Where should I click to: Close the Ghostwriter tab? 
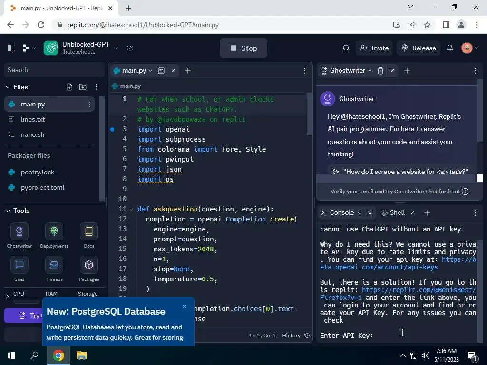pos(392,71)
